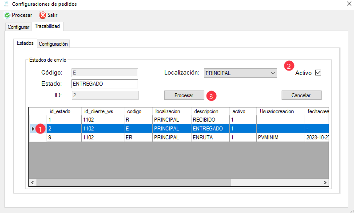The width and height of the screenshot is (354, 213).
Task: Select the Estados sub-tab
Action: (25, 43)
